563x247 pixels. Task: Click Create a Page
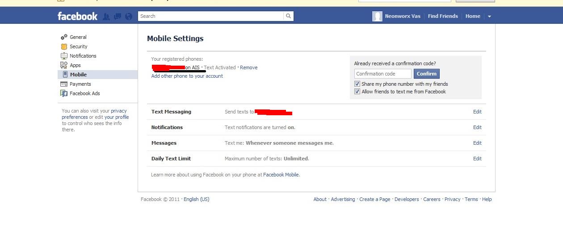pyautogui.click(x=375, y=199)
